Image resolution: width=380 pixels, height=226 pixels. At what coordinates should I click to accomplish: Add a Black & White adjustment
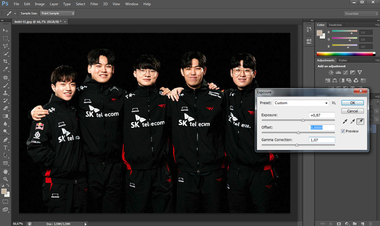coord(342,80)
